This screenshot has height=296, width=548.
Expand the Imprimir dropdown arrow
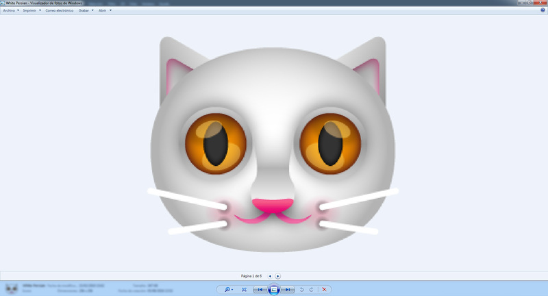40,10
